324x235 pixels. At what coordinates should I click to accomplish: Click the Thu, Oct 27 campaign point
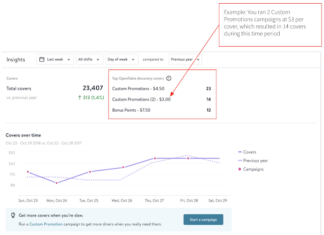point(155,159)
